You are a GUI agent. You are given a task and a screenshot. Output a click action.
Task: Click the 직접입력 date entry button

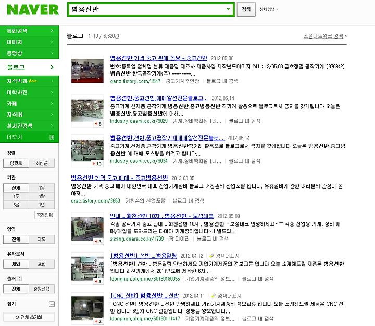tap(45, 215)
